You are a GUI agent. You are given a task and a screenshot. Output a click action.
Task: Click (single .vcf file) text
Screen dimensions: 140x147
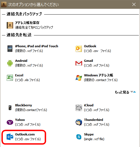click(x=94, y=139)
